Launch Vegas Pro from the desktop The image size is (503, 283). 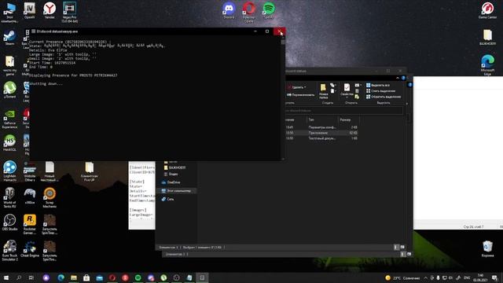point(70,12)
